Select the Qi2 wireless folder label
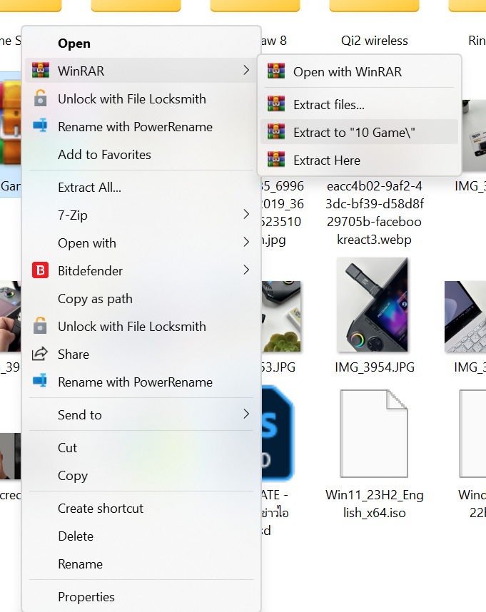 [375, 41]
